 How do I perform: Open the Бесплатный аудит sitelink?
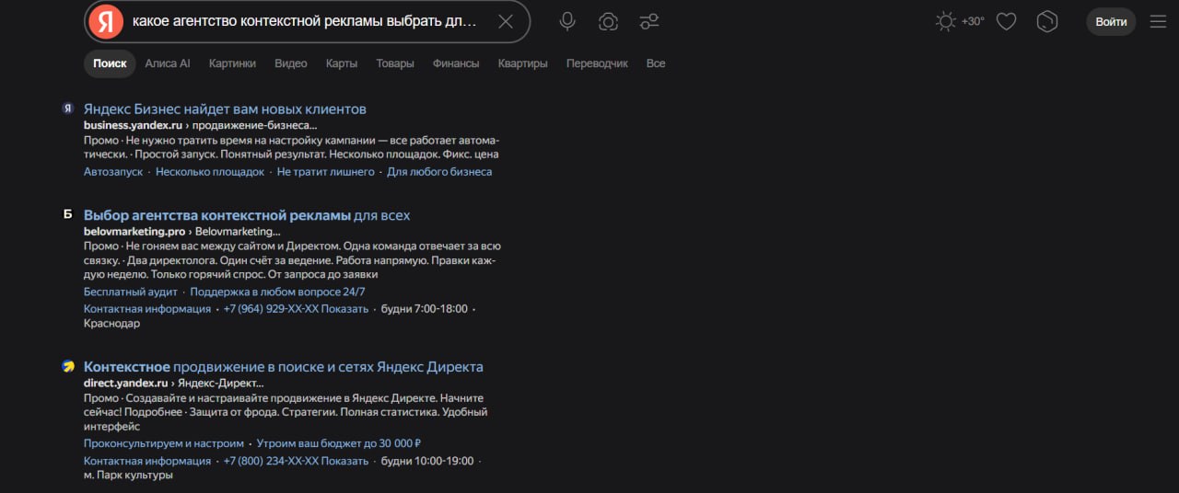131,292
